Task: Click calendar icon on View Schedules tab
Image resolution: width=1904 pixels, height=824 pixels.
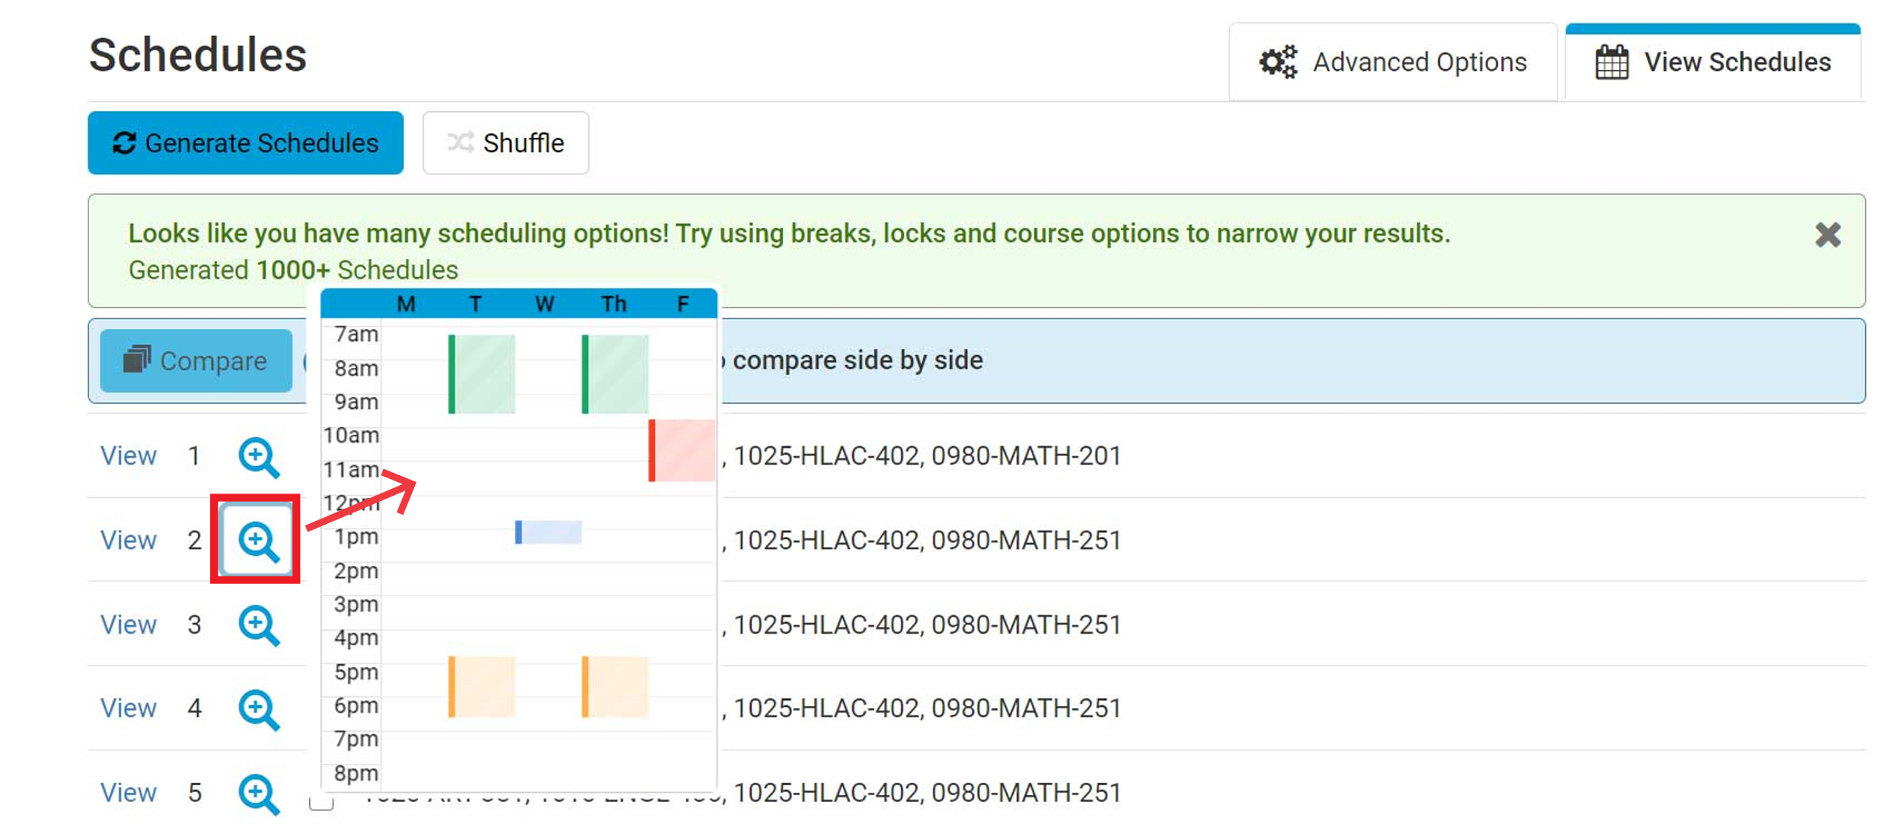Action: (1612, 62)
